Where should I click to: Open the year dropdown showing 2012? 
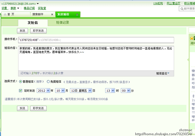(43, 91)
